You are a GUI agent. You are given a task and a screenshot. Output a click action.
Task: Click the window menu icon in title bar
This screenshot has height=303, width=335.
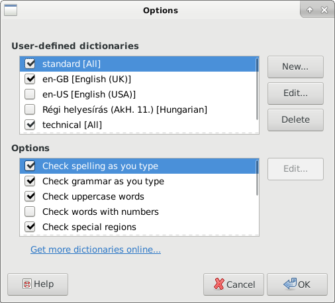coord(11,10)
